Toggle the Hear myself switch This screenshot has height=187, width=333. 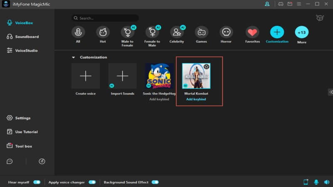click(37, 182)
